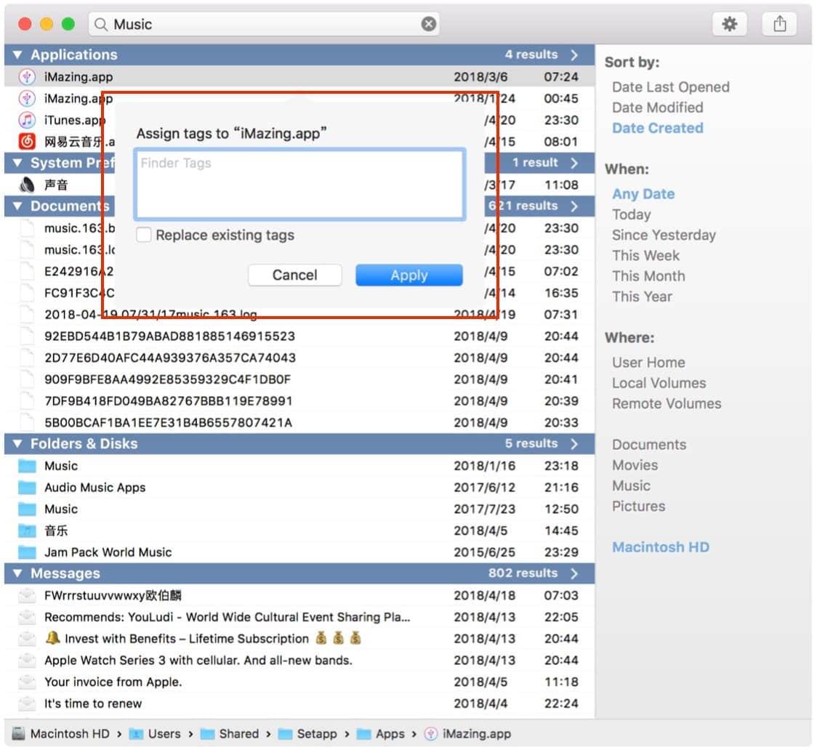Screen dimensions: 817x750
Task: Click the magnifying glass search icon
Action: click(100, 25)
